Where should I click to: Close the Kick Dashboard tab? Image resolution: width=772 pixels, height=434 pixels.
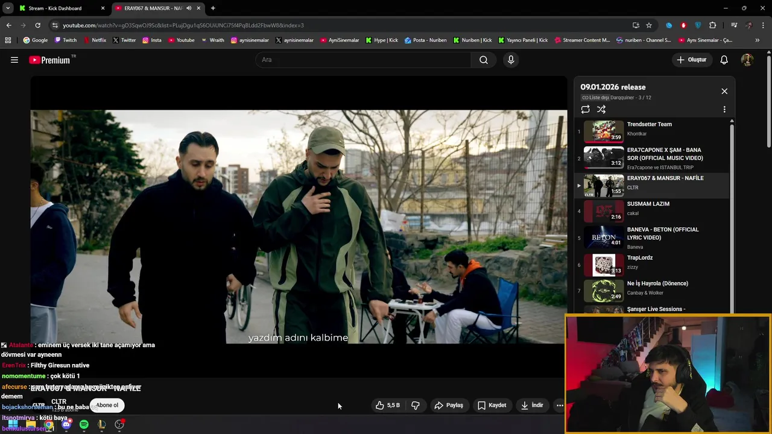[x=103, y=8]
